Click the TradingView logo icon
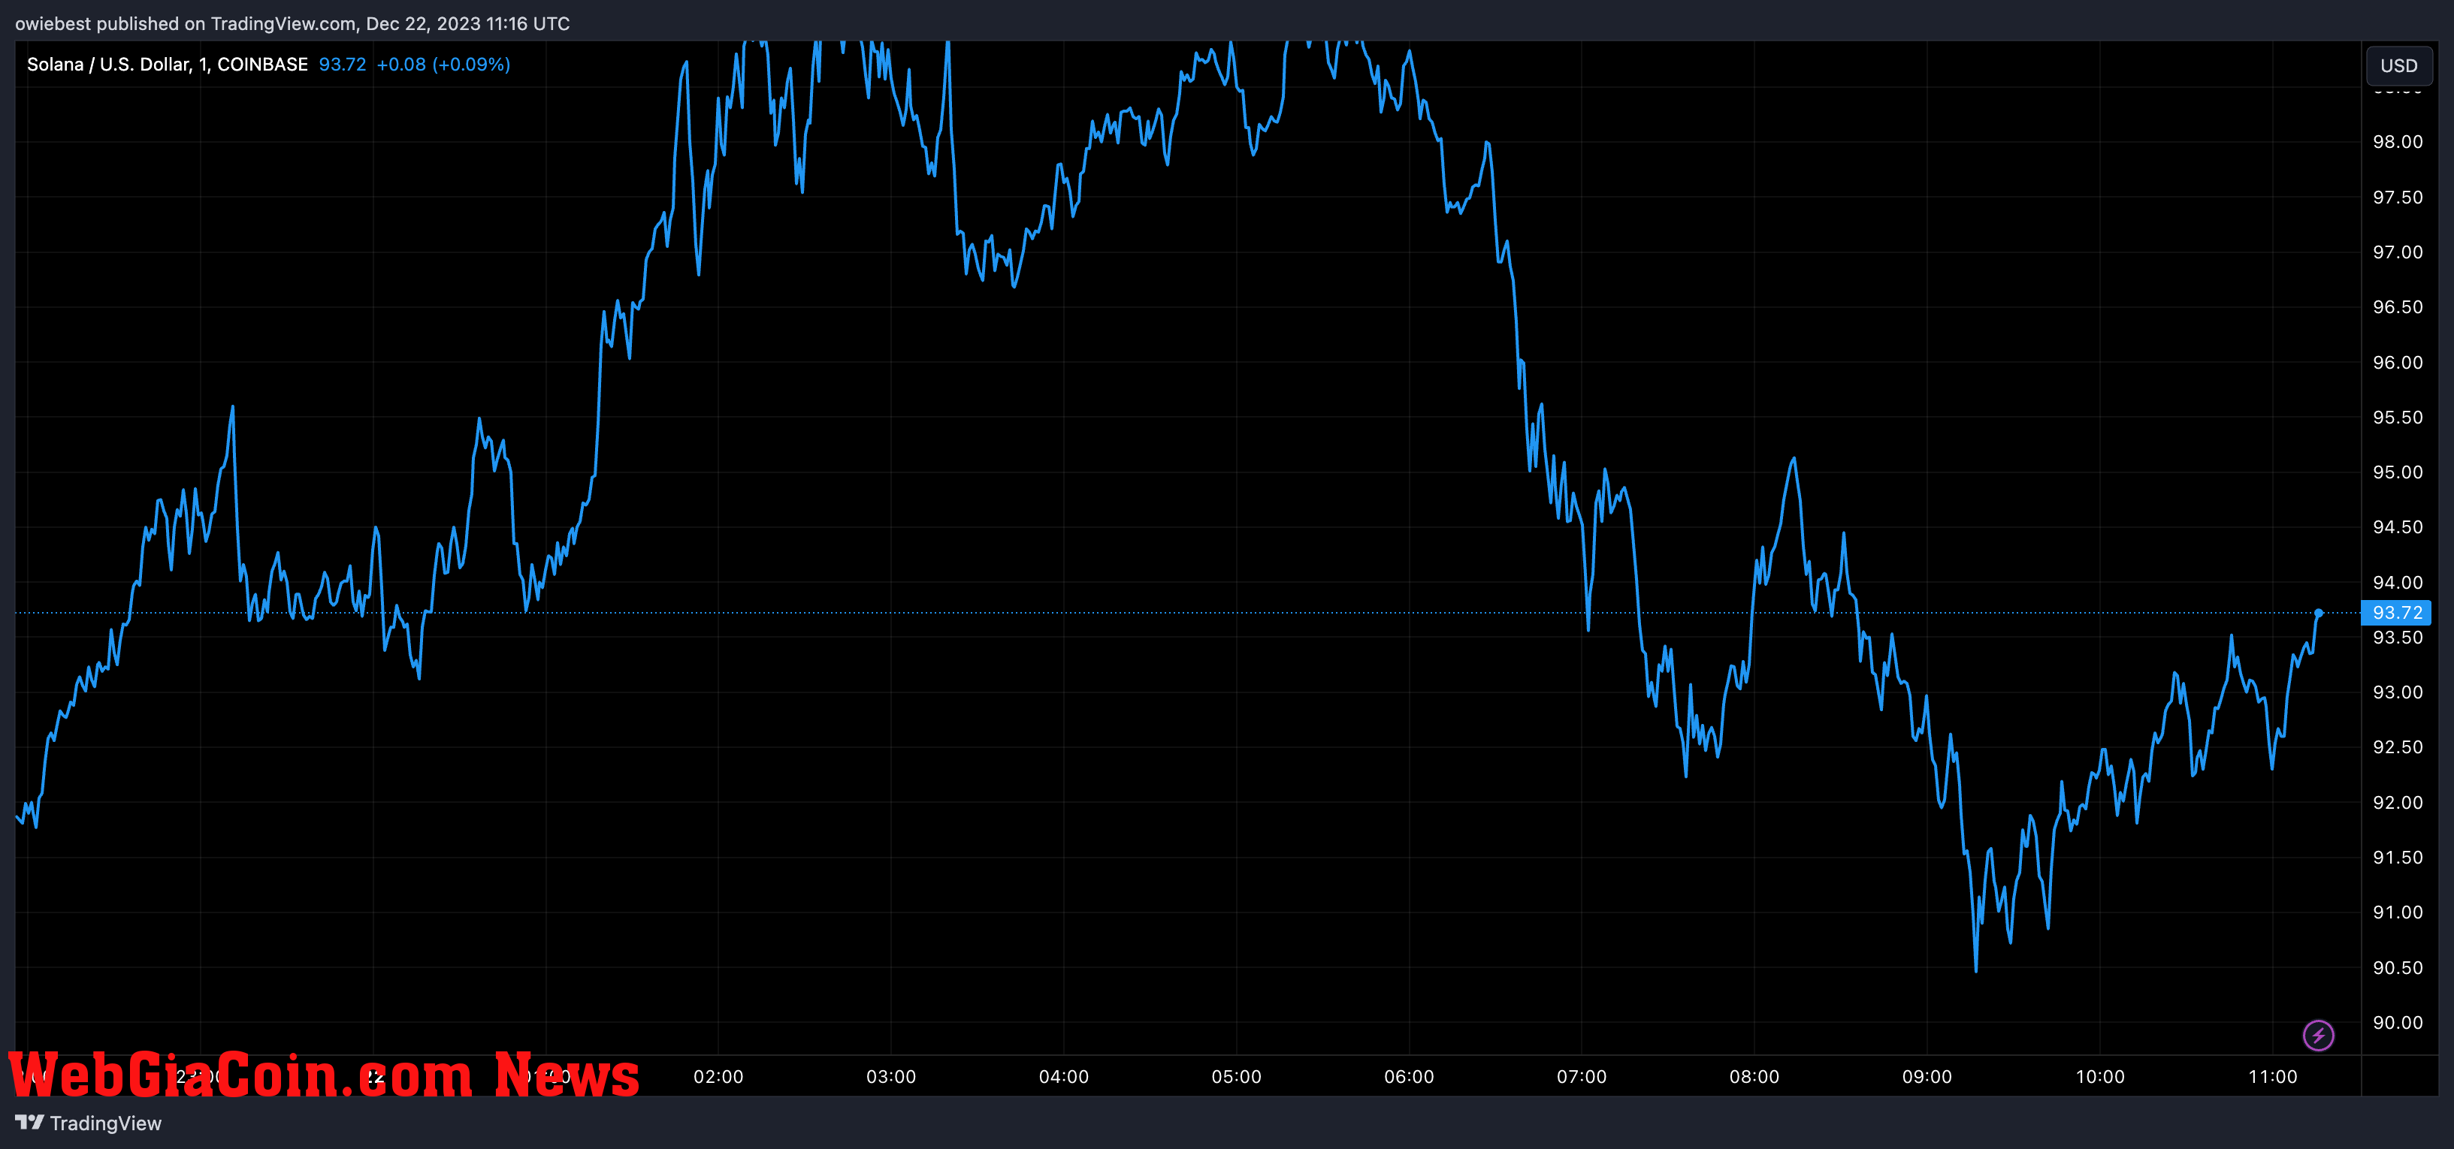The height and width of the screenshot is (1149, 2454). pyautogui.click(x=29, y=1123)
